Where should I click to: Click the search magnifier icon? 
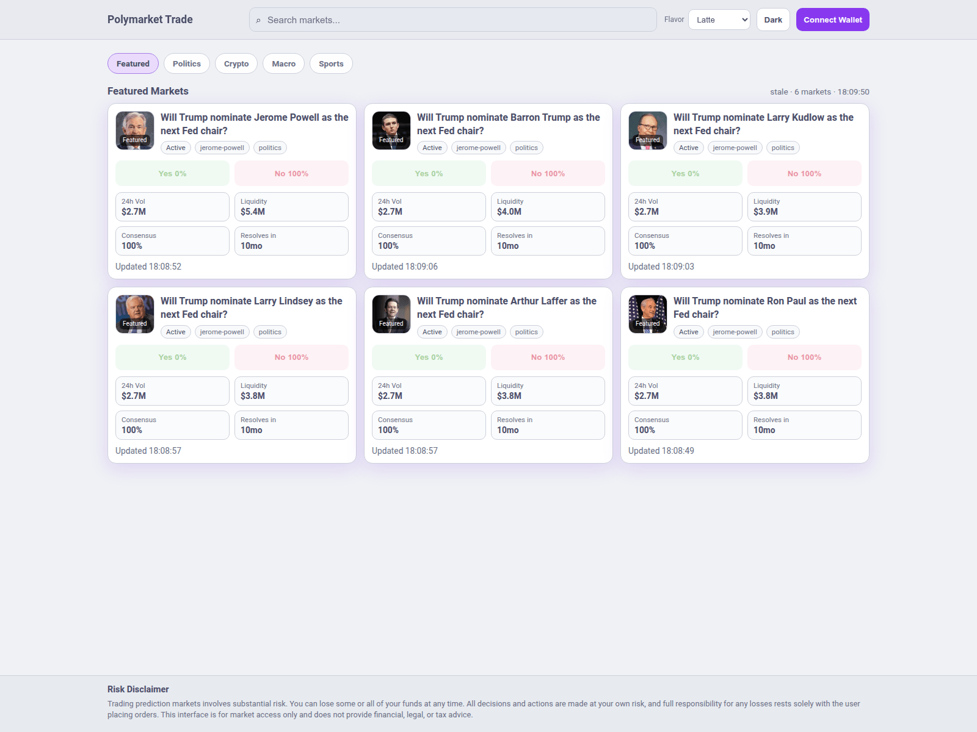coord(258,20)
